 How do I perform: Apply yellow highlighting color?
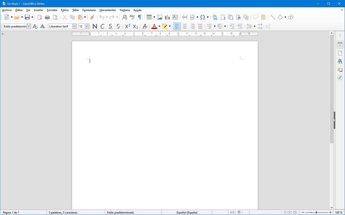click(x=165, y=27)
